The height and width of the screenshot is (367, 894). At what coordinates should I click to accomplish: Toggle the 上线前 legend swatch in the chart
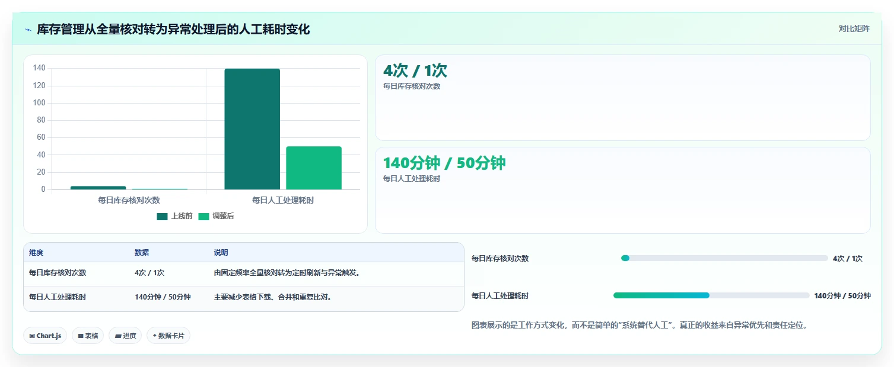coord(162,217)
